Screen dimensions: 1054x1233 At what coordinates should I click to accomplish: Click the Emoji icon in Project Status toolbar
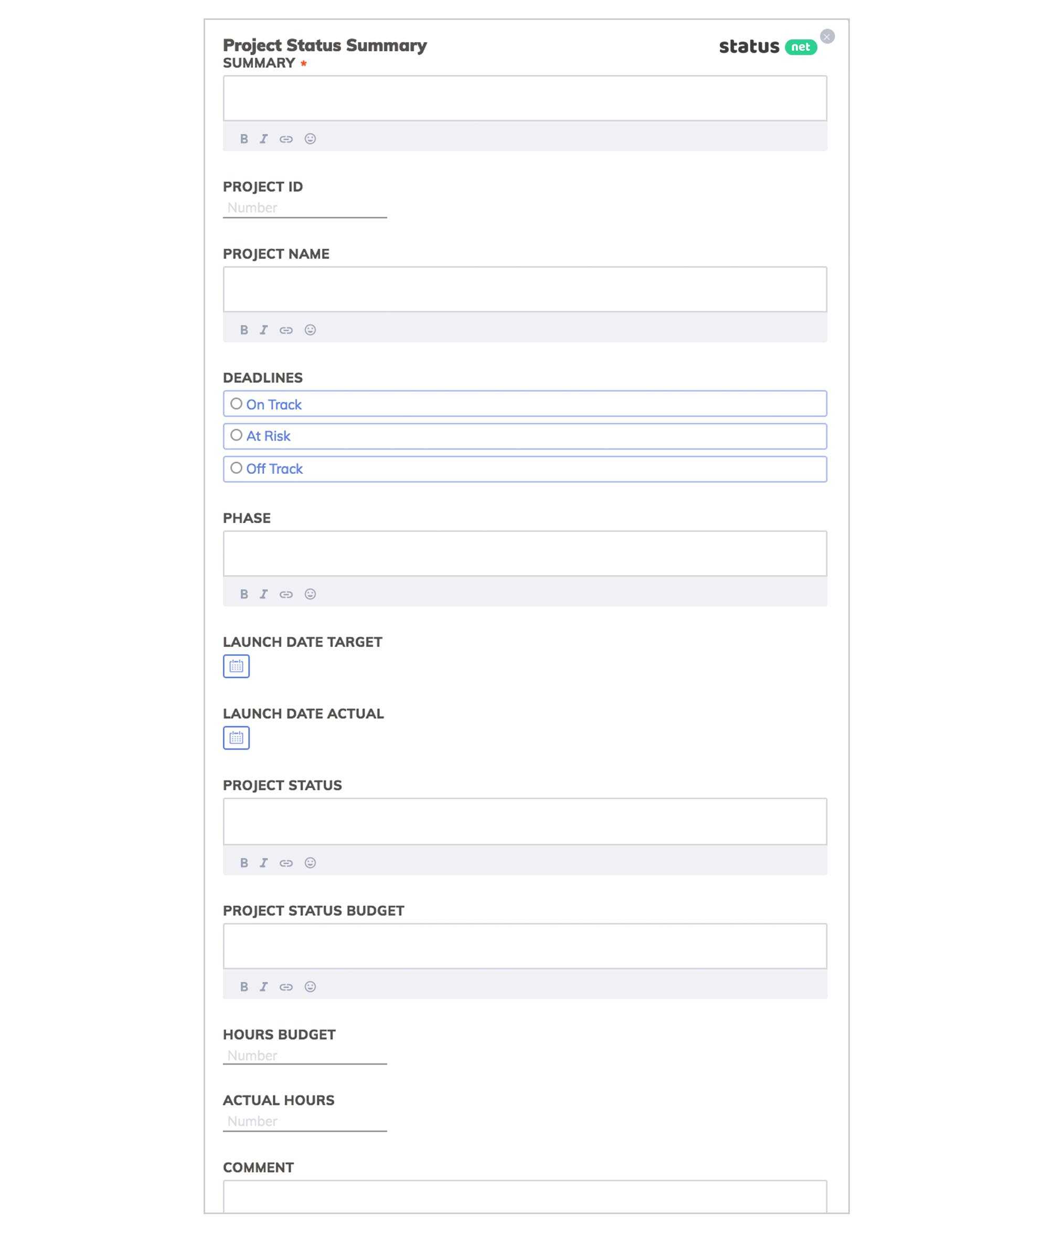point(310,862)
